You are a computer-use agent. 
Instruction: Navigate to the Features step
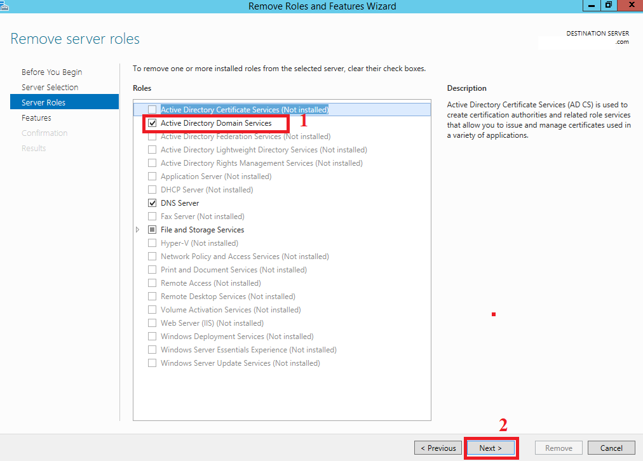click(x=36, y=117)
